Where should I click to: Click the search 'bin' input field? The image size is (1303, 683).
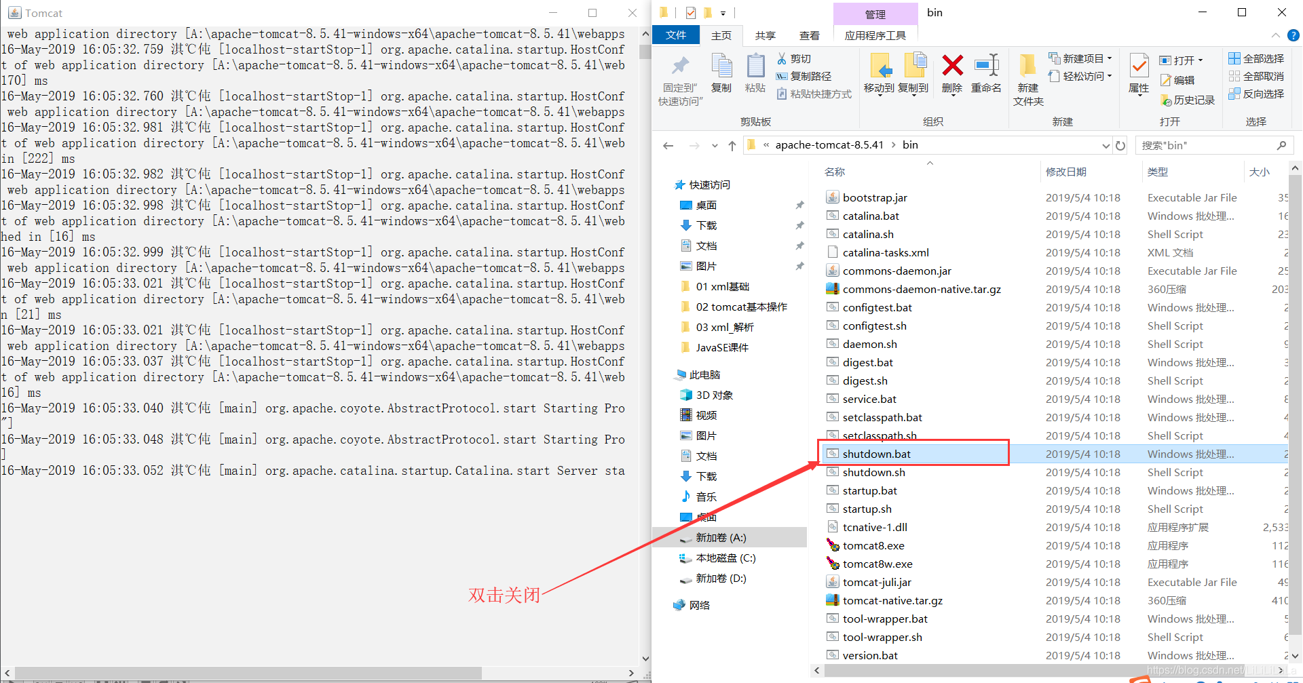point(1206,145)
